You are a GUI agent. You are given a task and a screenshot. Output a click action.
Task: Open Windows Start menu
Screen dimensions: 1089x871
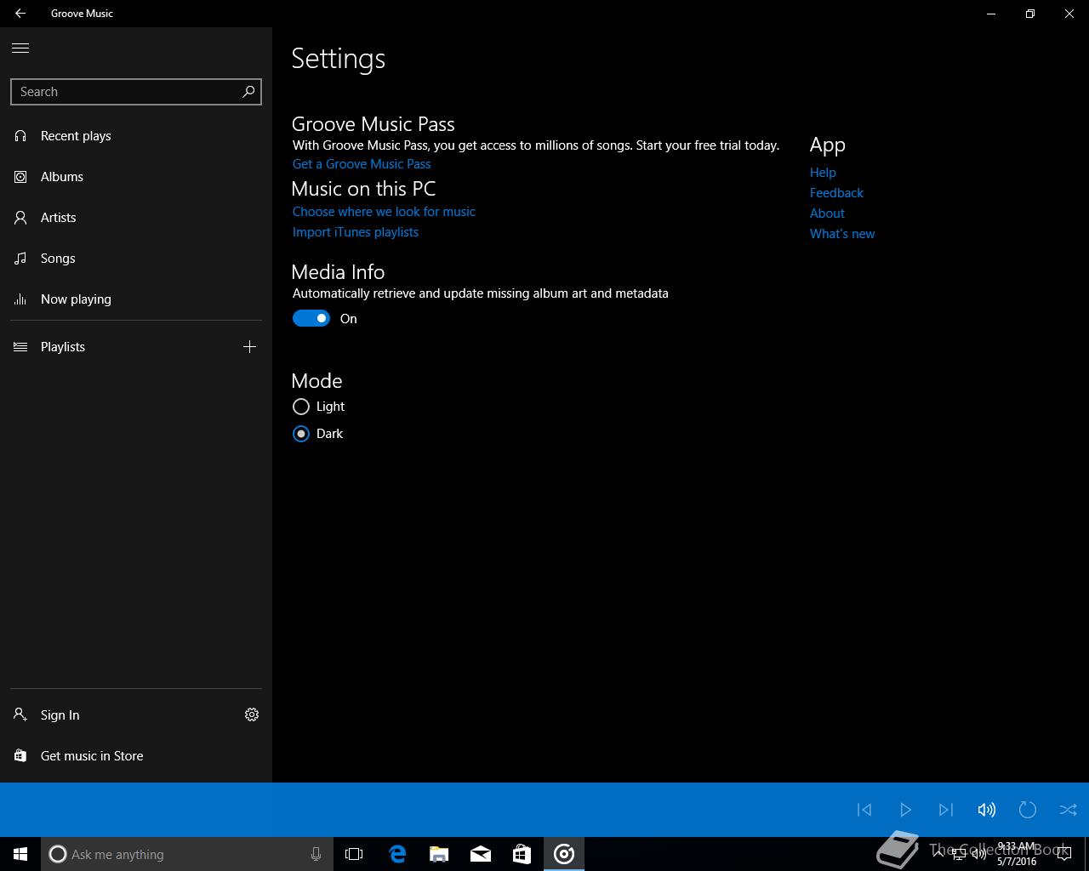point(20,854)
